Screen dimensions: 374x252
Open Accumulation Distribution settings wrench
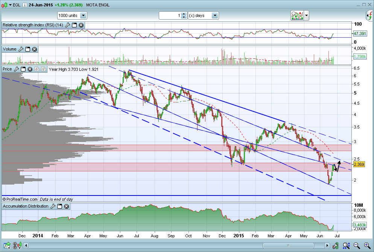pyautogui.click(x=53, y=206)
